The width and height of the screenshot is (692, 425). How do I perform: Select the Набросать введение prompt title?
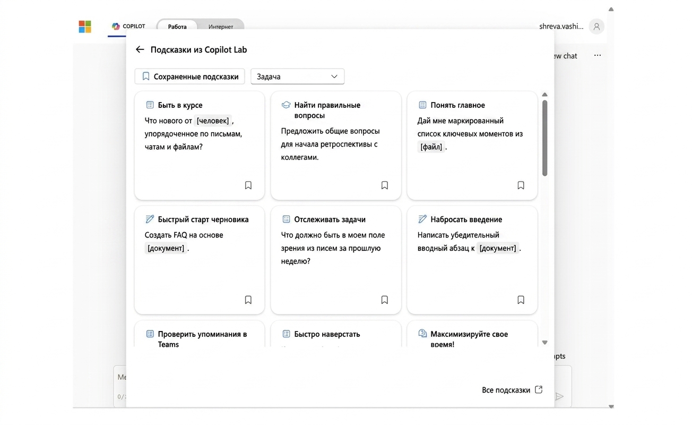click(466, 219)
